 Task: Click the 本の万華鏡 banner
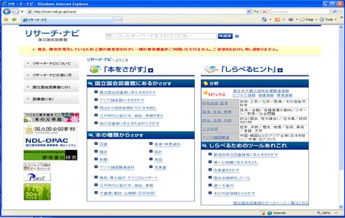point(51,118)
